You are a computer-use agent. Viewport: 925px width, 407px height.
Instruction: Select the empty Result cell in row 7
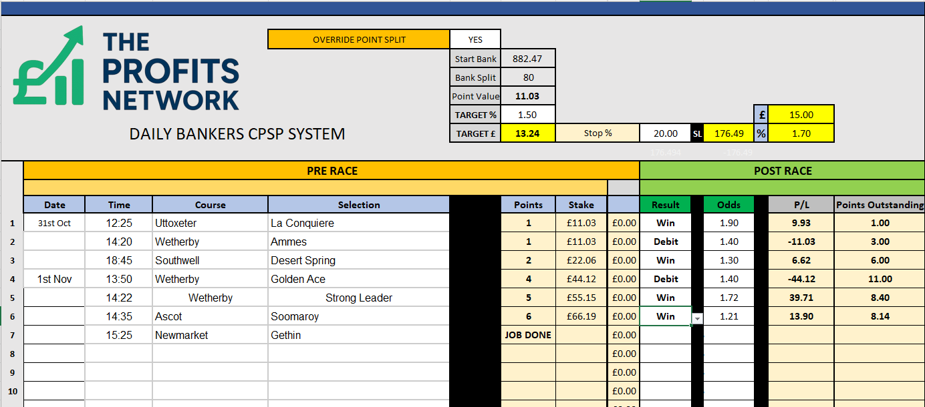665,335
